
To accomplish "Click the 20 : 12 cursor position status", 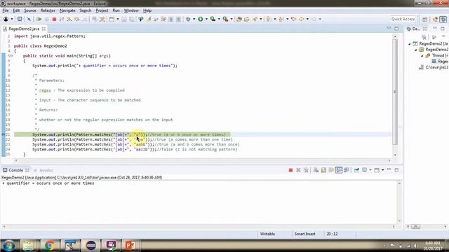I will pos(332,234).
